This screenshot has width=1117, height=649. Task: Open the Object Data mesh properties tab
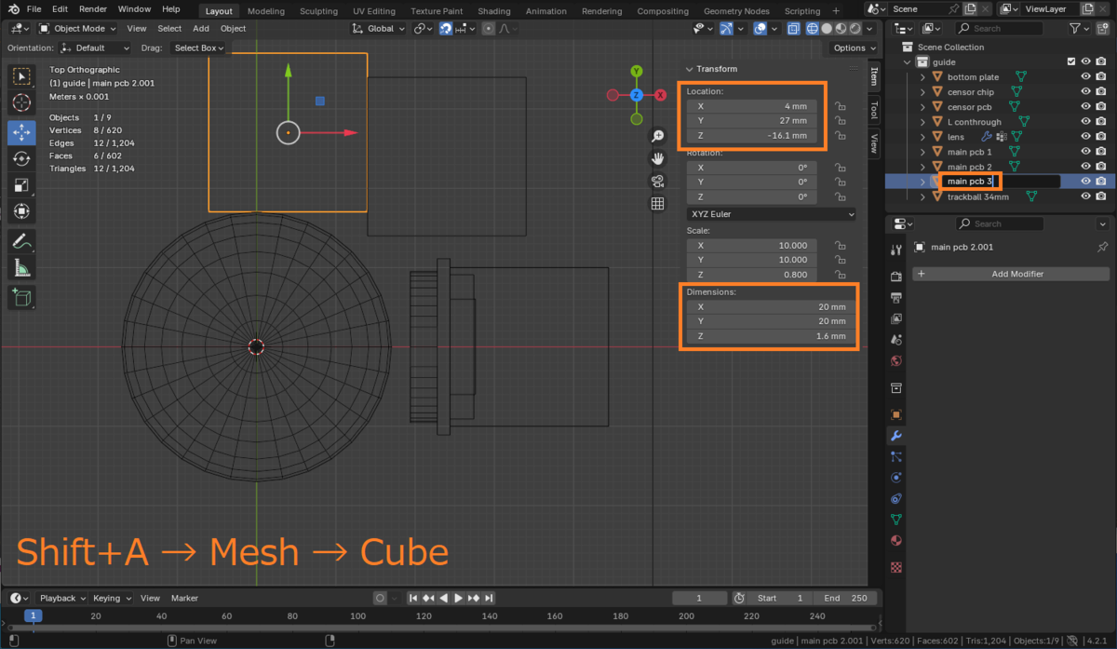pos(896,520)
